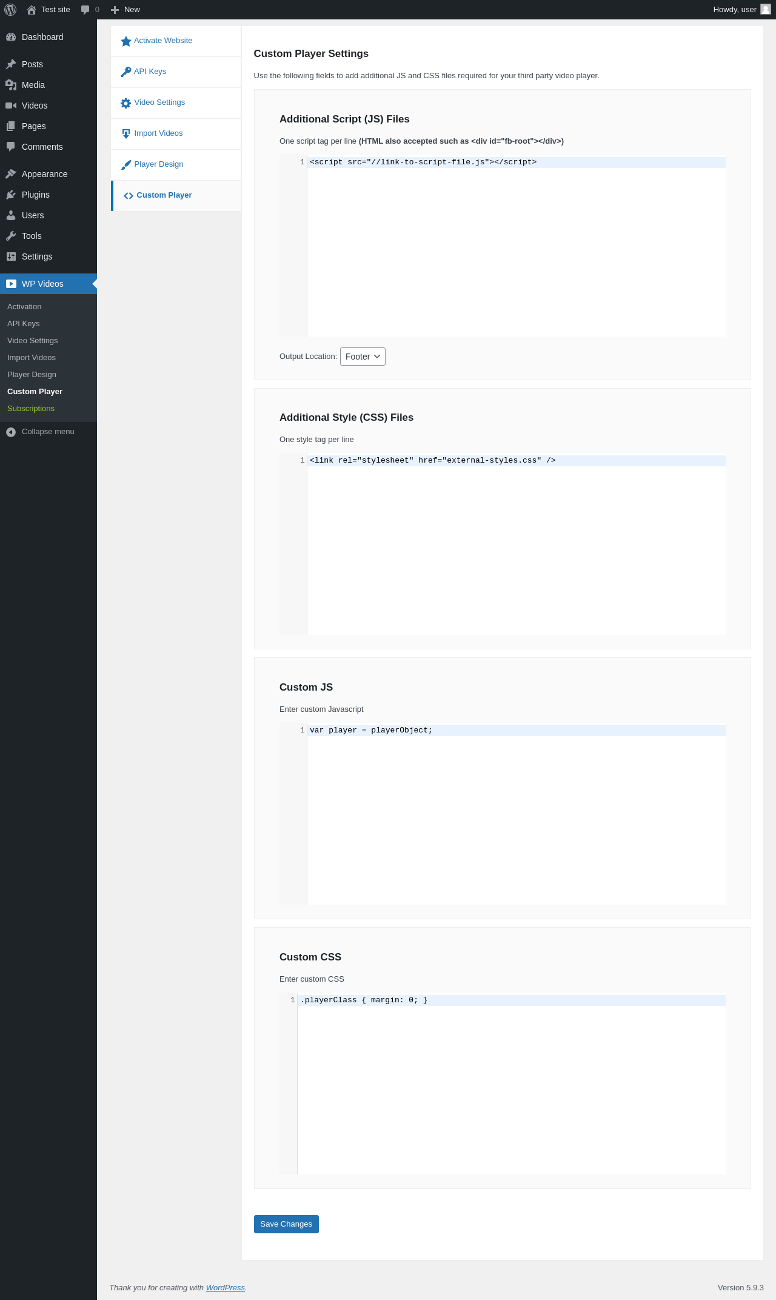The image size is (776, 1300).
Task: Open Import Videos in WP Videos submenu
Action: (32, 358)
